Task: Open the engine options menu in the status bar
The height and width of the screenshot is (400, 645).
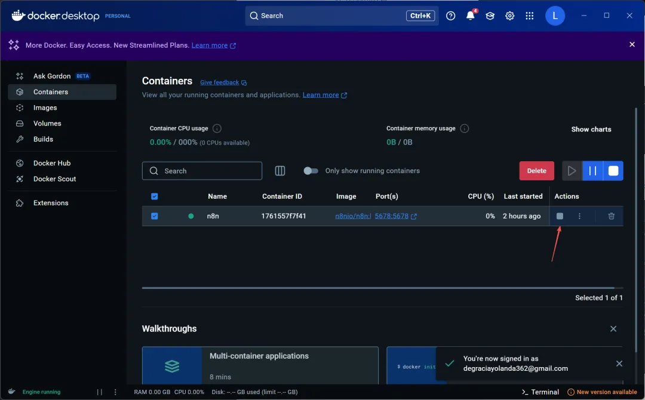Action: [x=115, y=392]
